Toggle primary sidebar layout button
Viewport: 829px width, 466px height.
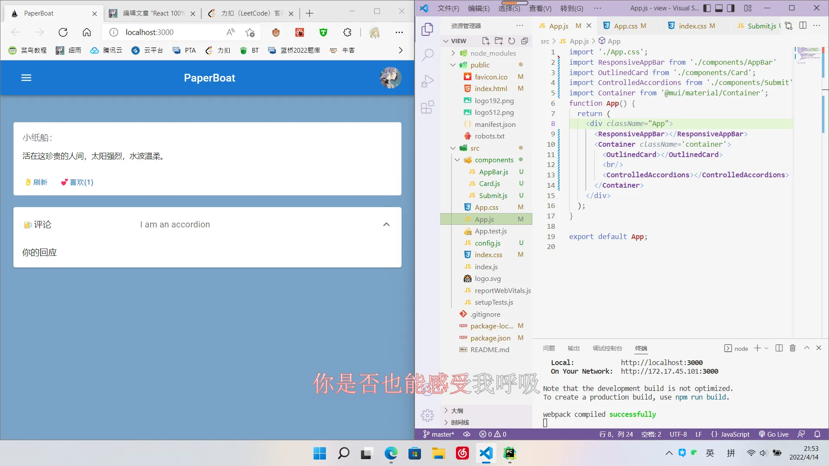point(707,8)
